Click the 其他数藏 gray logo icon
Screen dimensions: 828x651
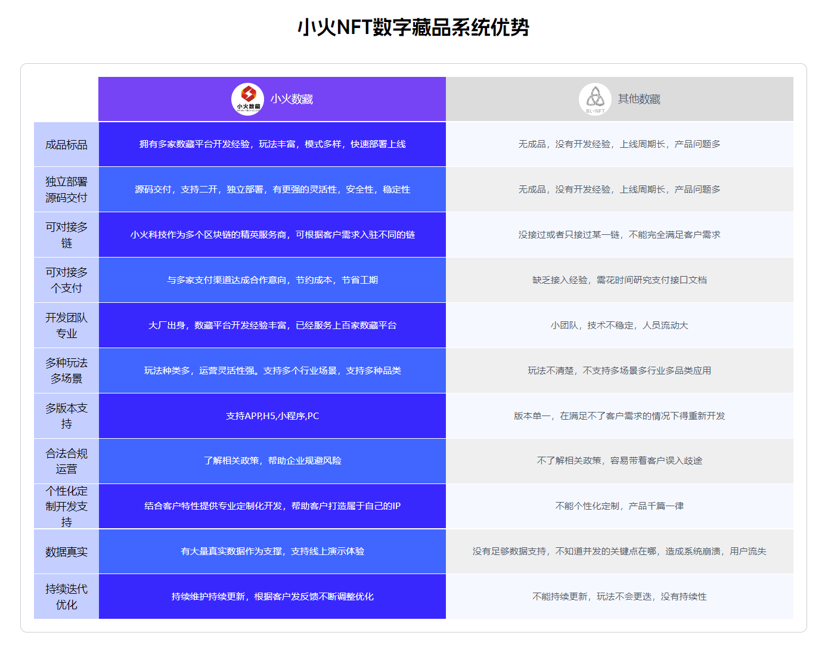point(594,99)
